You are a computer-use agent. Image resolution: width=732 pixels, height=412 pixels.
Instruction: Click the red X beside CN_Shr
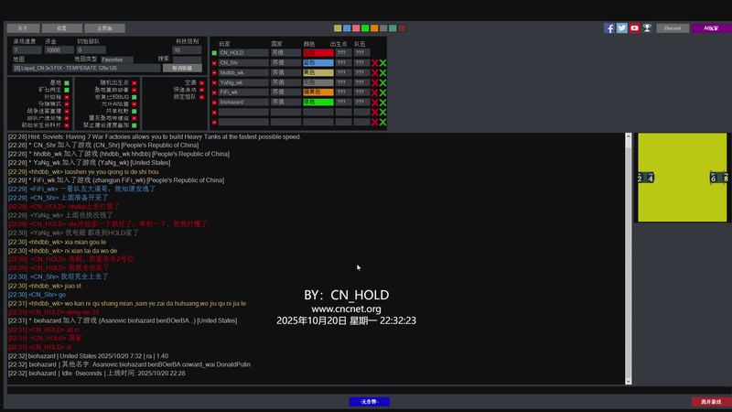(x=374, y=62)
